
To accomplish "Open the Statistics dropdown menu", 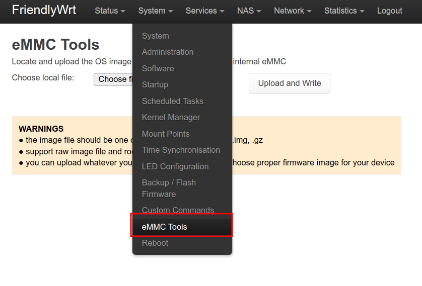I will point(344,11).
